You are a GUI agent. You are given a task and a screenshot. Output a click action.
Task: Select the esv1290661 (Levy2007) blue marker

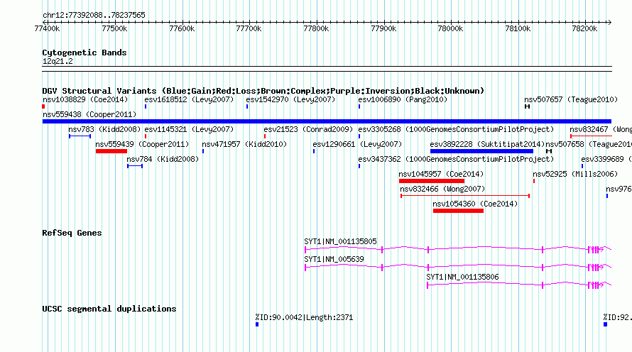pos(314,151)
